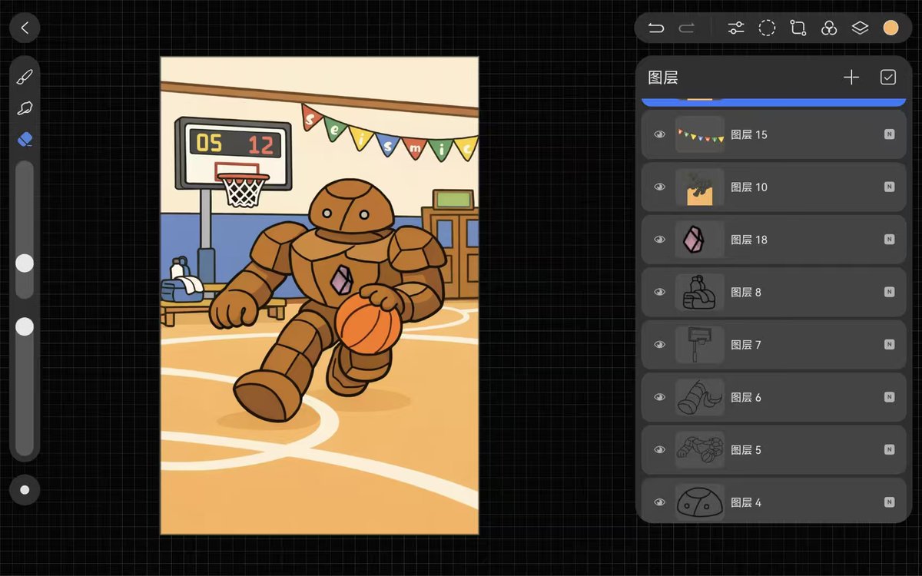Open the current color swatch
This screenshot has height=576, width=922.
(x=890, y=28)
